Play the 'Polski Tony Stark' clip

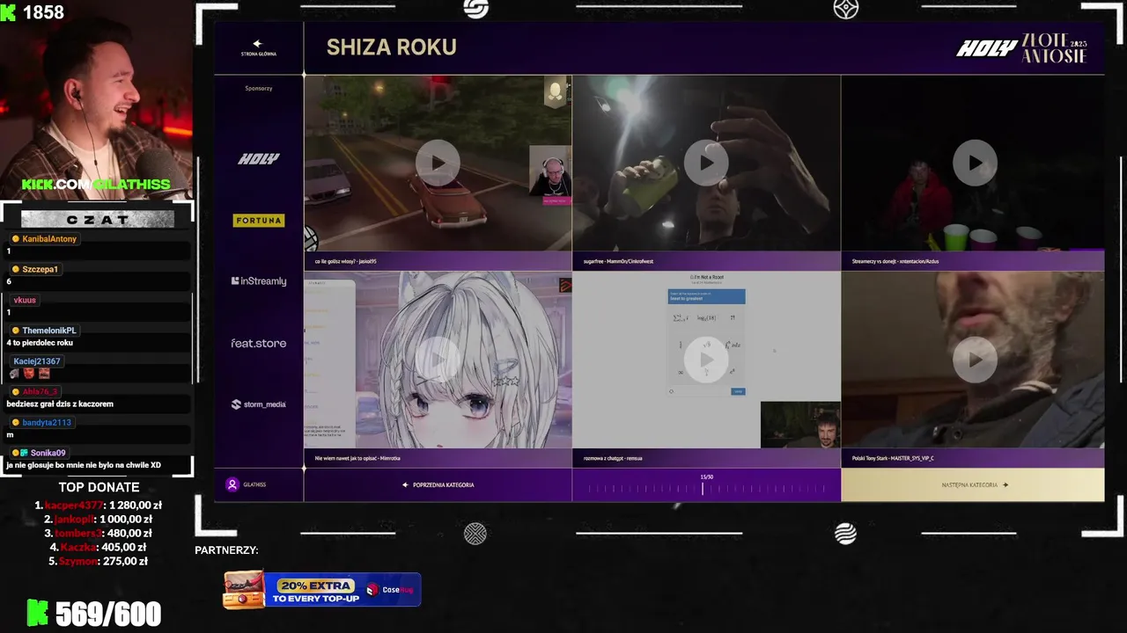[x=975, y=360]
